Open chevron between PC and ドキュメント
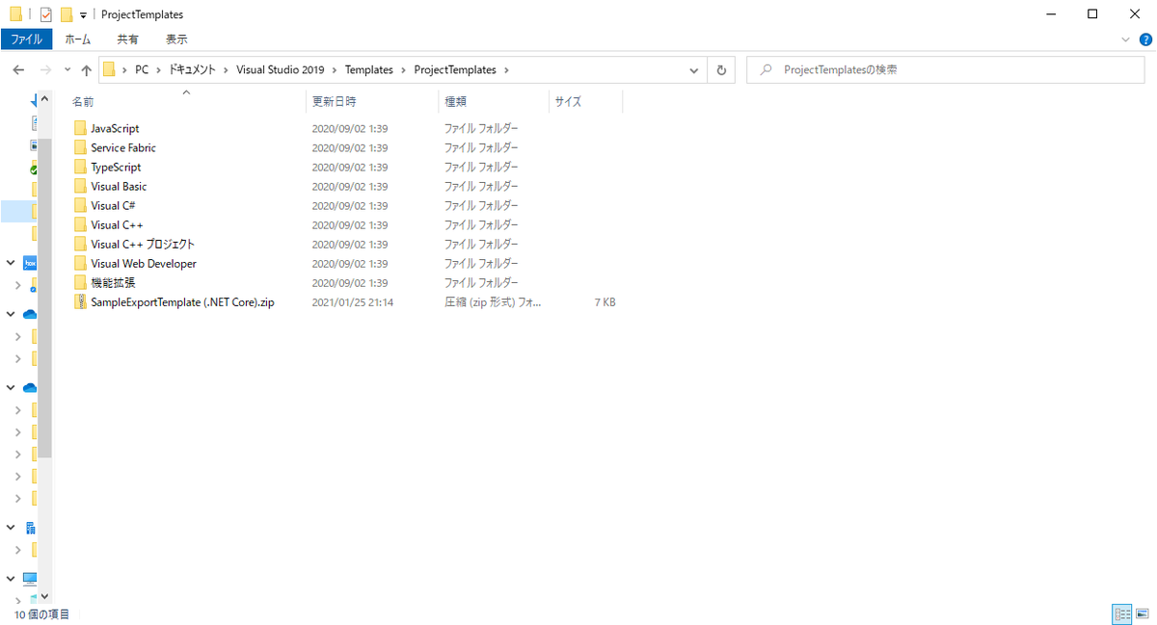The width and height of the screenshot is (1157, 625). pos(159,70)
